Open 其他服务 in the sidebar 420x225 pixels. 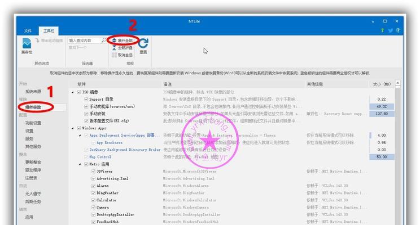(x=33, y=146)
